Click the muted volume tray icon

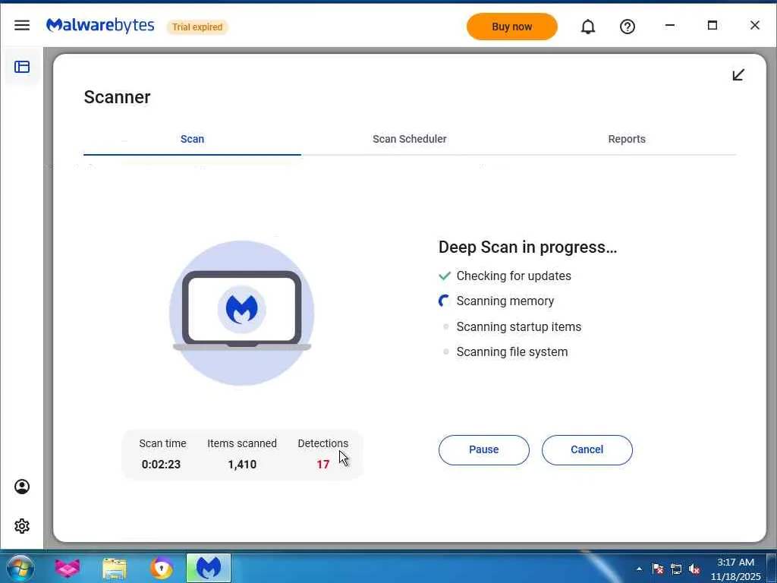click(694, 569)
